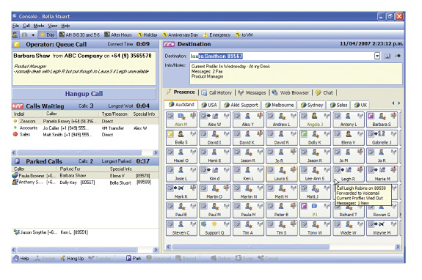This screenshot has height=280, width=422.
Task: Open the File menu
Action: coord(15,26)
